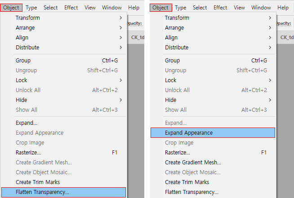The height and width of the screenshot is (198, 294).
Task: Choose the enabled Expand... item in the left menu
Action: pos(27,123)
